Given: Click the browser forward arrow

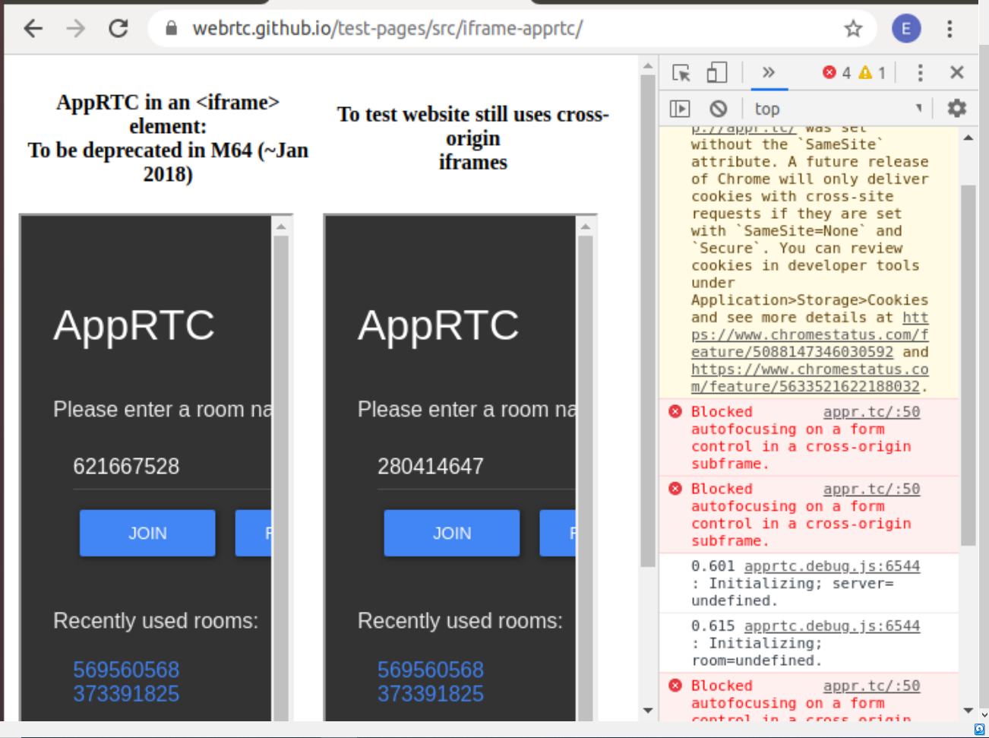Looking at the screenshot, I should coord(76,29).
